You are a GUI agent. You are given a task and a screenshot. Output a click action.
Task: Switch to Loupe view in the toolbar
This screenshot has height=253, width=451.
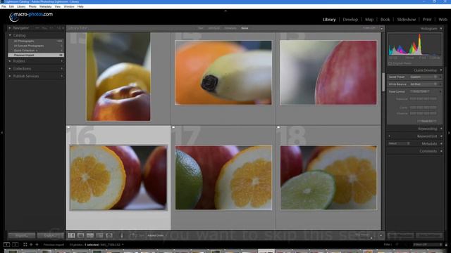81,235
